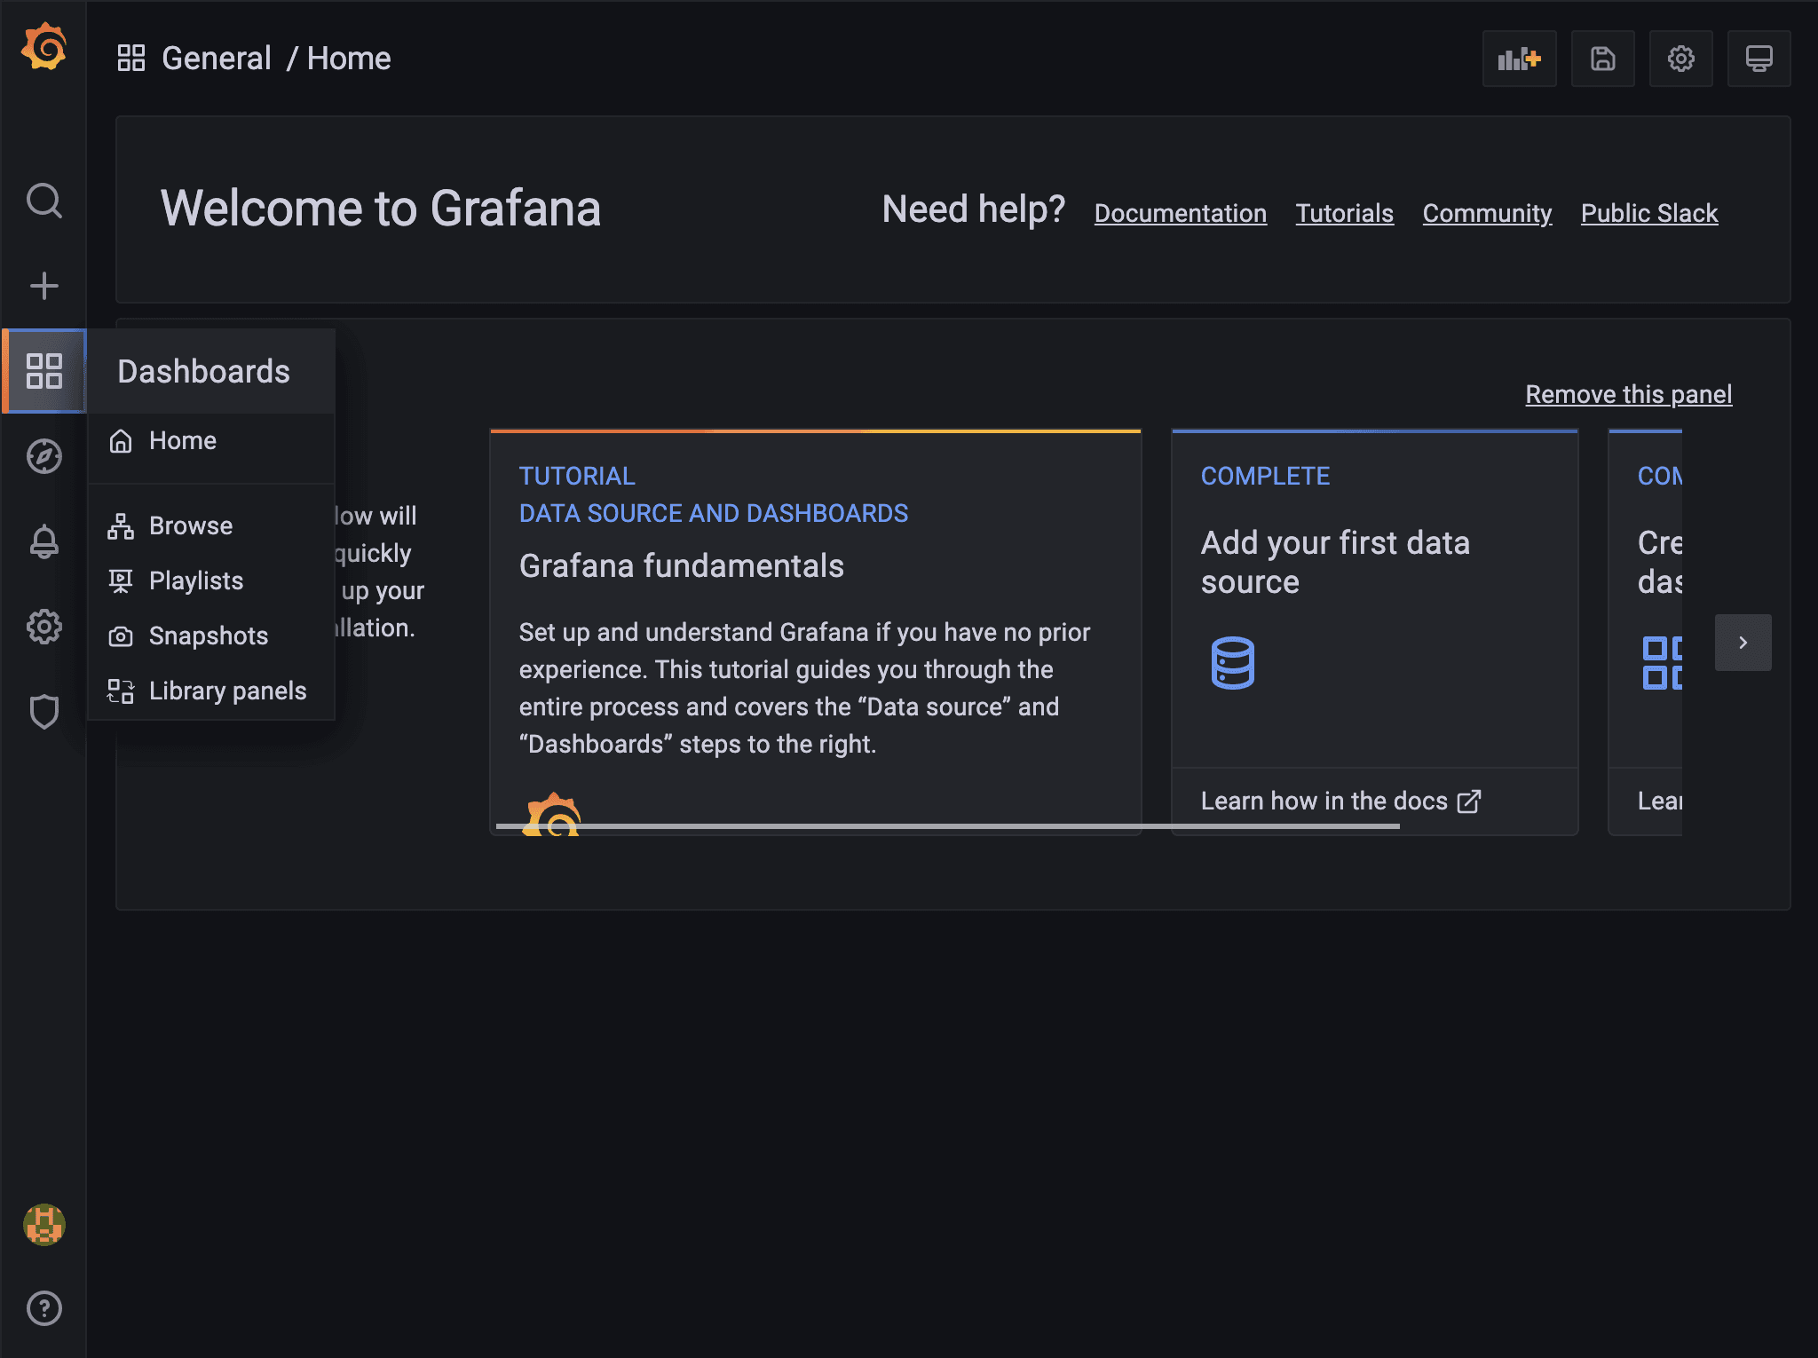Click the dashboard grid icon beside General

point(131,59)
